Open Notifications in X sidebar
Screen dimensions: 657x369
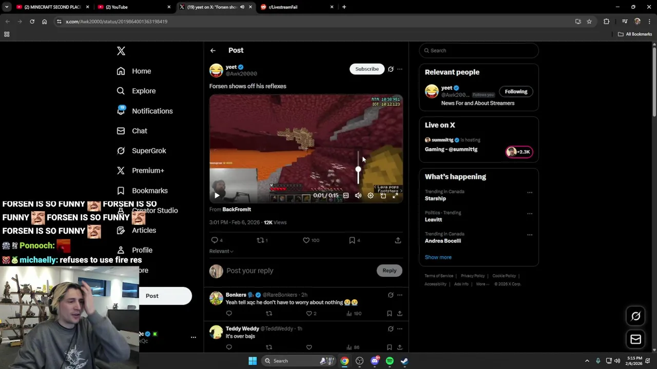click(144, 111)
